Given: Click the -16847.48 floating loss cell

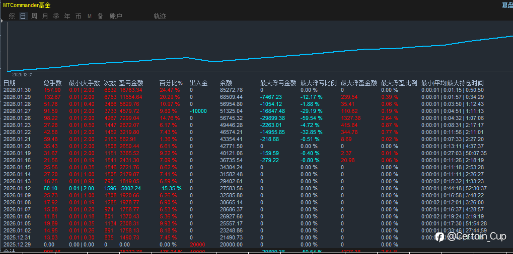Looking at the screenshot, I should tap(272, 111).
